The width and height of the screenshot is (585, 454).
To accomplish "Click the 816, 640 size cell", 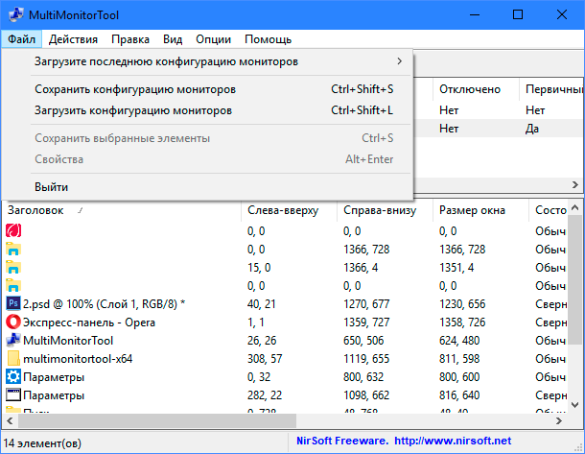I will click(x=459, y=395).
